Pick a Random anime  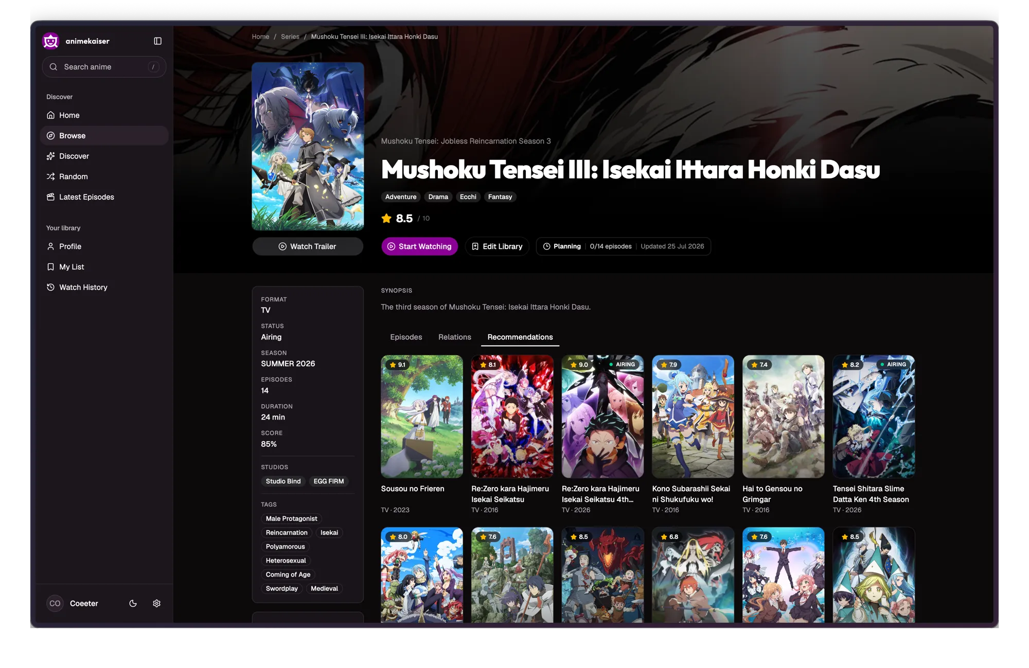click(x=104, y=176)
